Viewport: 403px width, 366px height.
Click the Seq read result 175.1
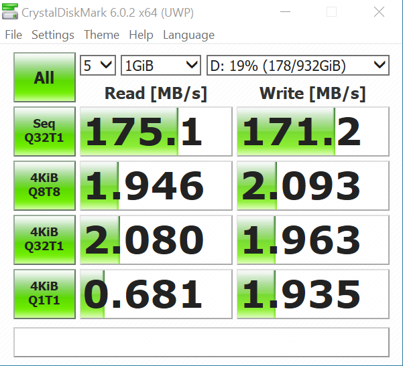tap(156, 132)
